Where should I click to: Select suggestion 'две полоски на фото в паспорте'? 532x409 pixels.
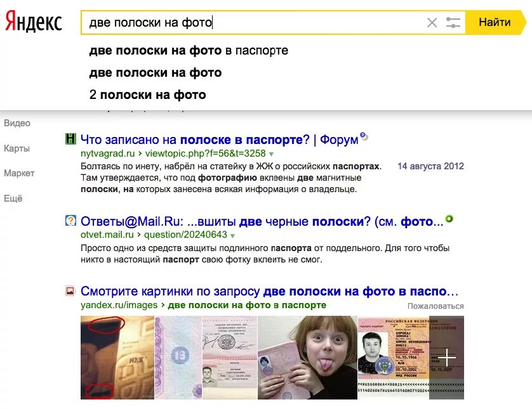click(189, 51)
